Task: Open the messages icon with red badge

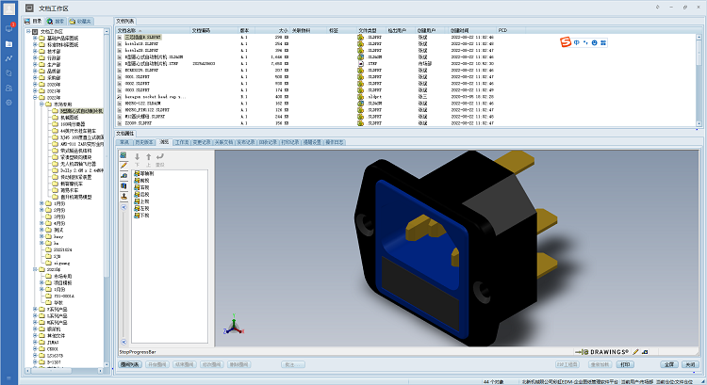Action: pos(8,28)
